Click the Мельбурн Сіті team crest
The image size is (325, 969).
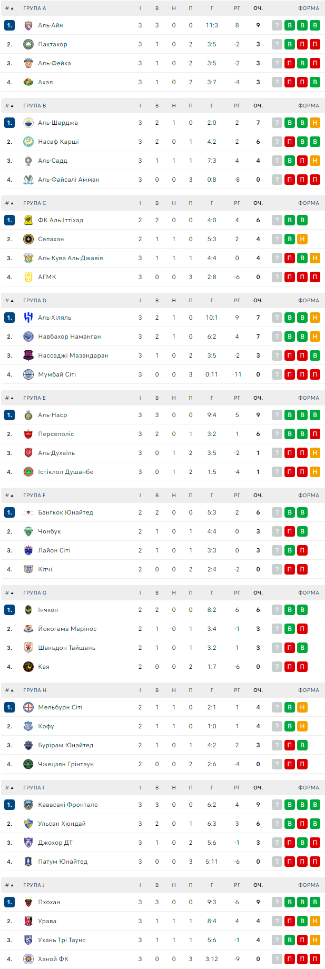point(28,707)
